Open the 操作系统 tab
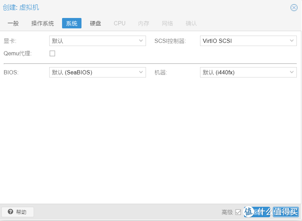The width and height of the screenshot is (302, 221). pos(43,24)
